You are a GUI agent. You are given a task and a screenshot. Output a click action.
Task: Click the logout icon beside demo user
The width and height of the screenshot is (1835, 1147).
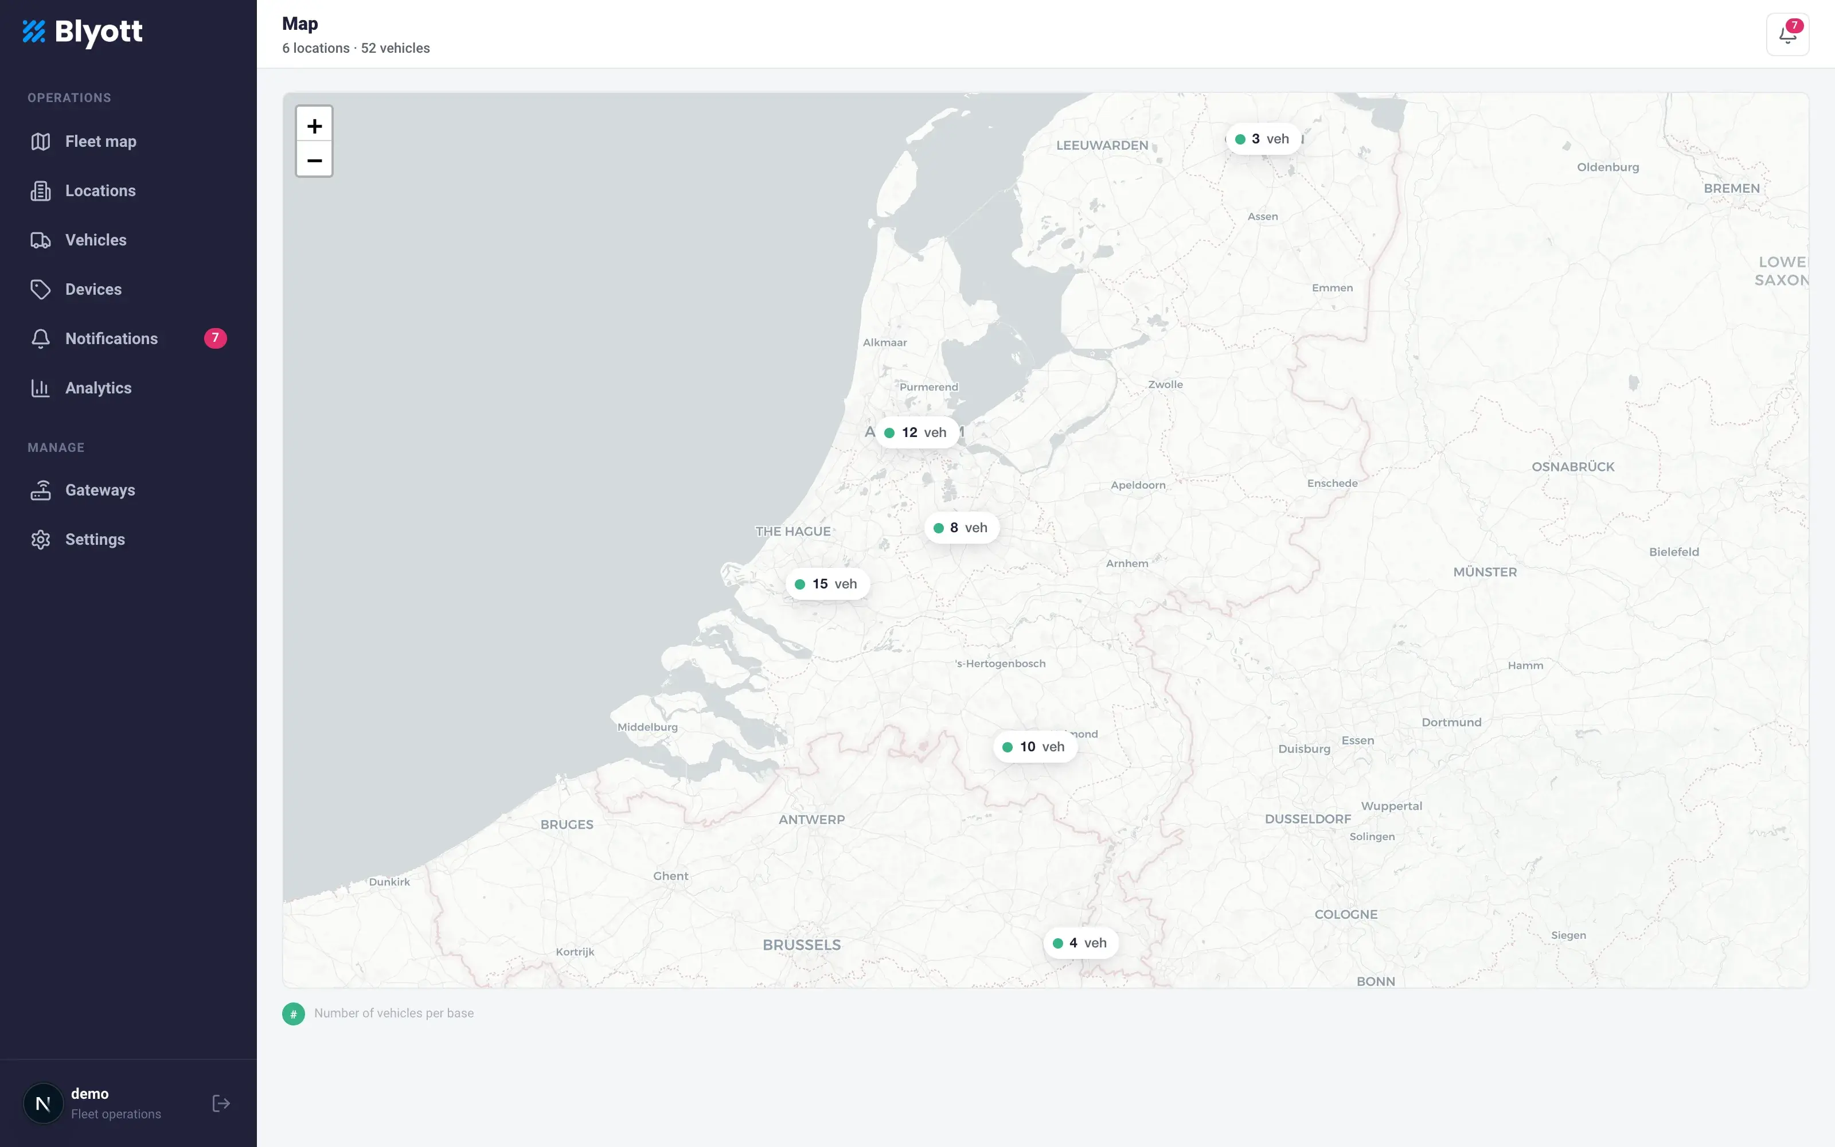(221, 1103)
